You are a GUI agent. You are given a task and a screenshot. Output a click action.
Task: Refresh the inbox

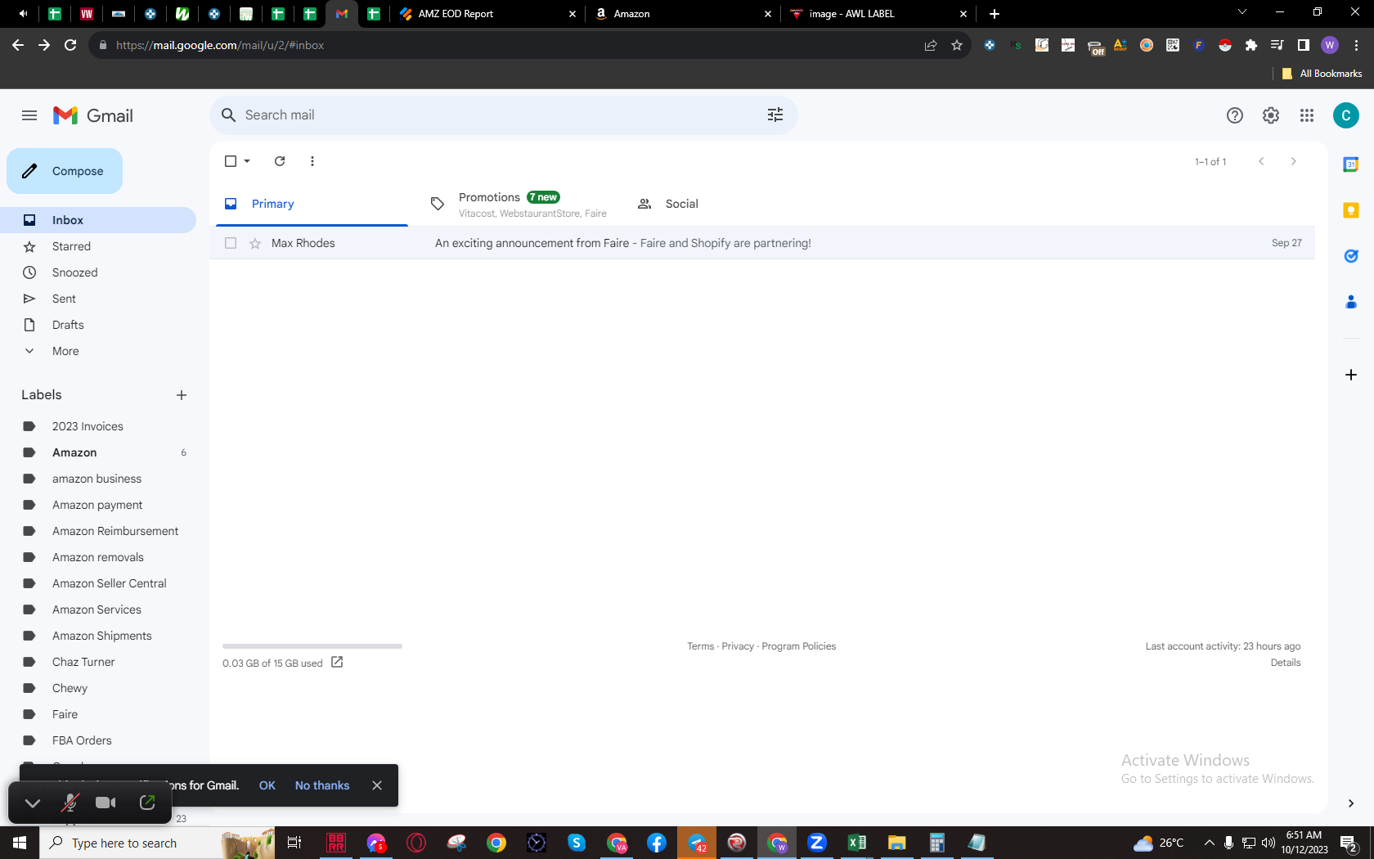[280, 161]
